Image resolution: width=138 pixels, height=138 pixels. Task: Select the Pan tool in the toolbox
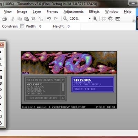[x=1, y=71]
